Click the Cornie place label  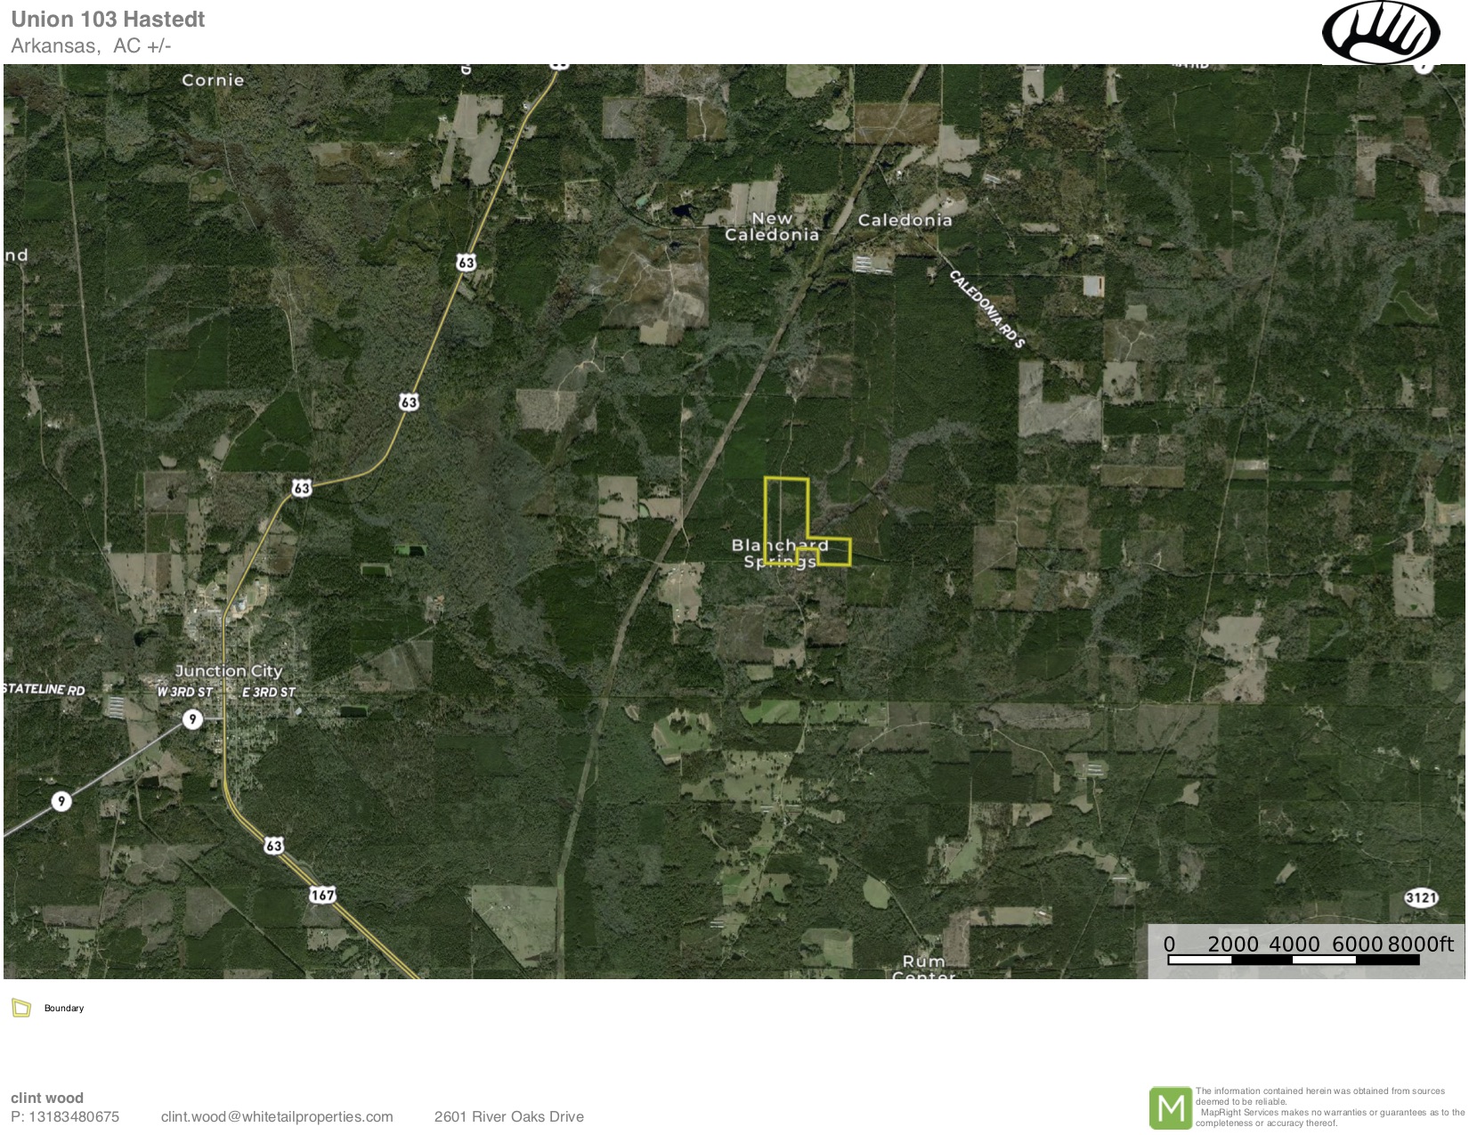pyautogui.click(x=213, y=80)
